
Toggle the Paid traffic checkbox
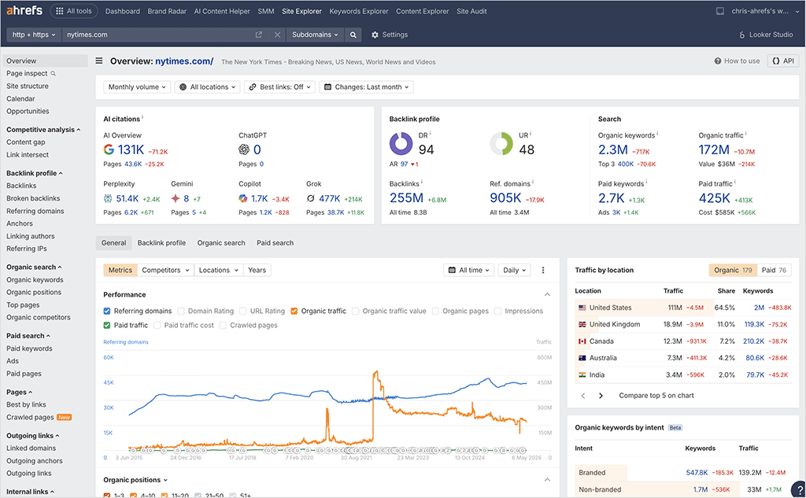(x=107, y=326)
